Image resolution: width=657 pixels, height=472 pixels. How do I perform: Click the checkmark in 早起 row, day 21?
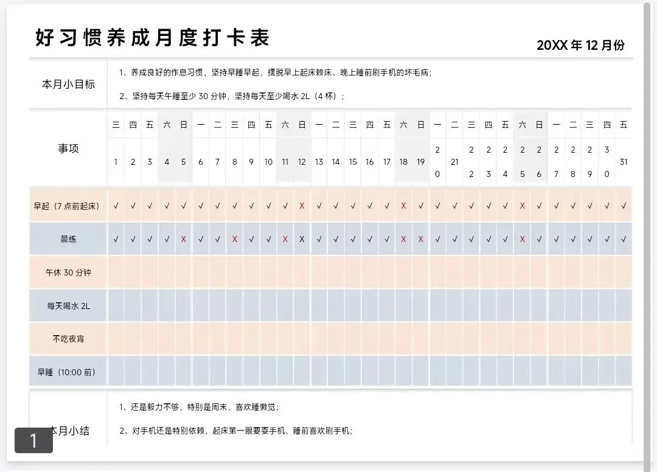point(454,206)
